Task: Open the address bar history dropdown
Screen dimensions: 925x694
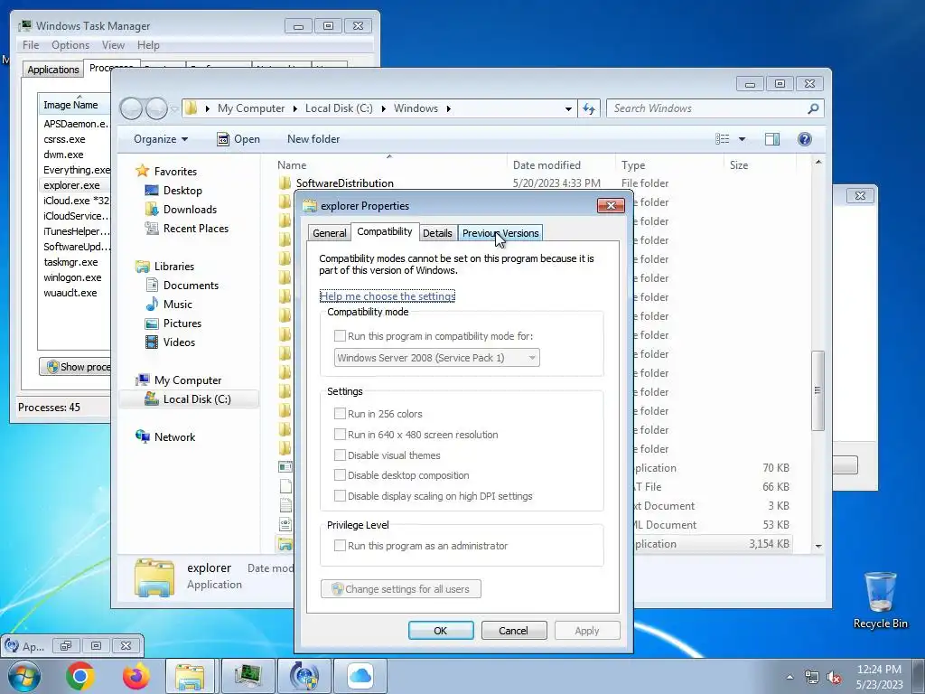Action: click(568, 108)
